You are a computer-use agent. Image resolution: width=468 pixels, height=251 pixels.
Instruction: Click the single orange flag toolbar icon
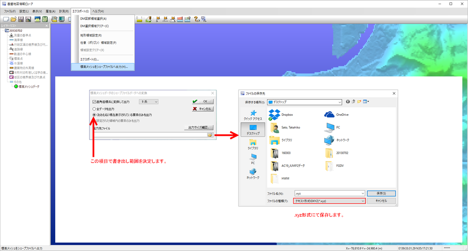[158, 19]
